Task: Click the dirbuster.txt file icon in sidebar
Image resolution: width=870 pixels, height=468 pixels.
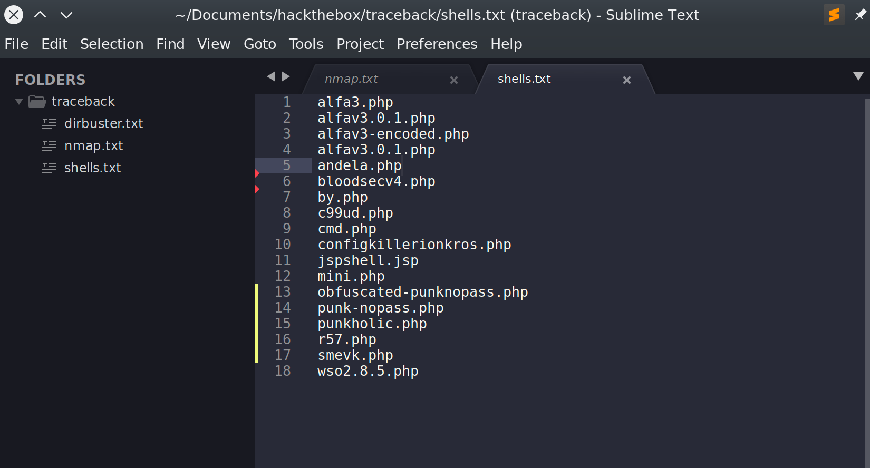Action: click(49, 123)
